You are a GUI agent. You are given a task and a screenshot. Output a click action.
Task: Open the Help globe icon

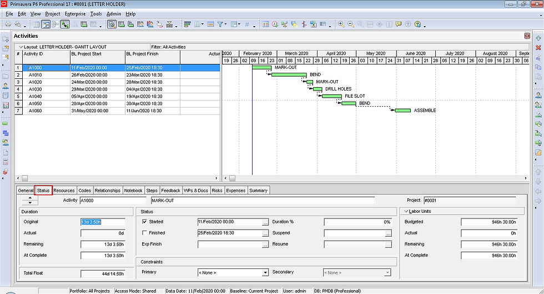[417, 24]
